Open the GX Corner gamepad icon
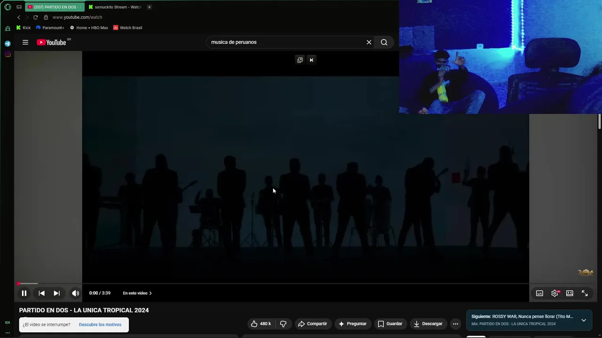 (19, 7)
